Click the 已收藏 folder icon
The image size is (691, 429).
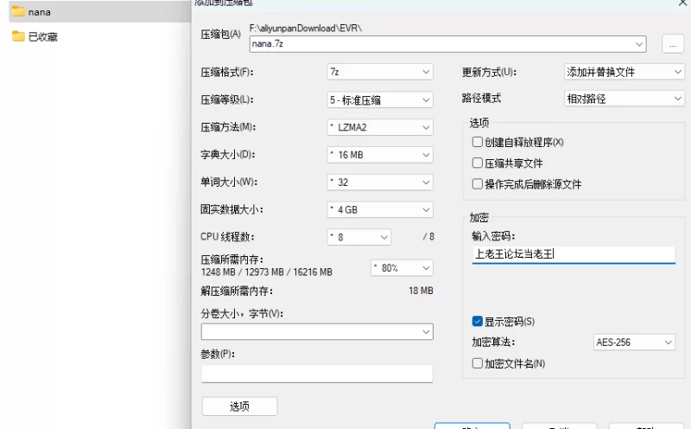tap(18, 36)
